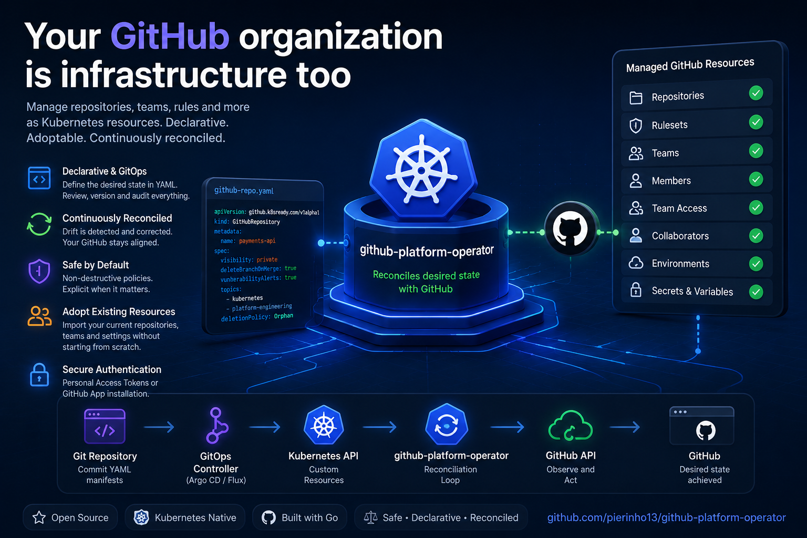The height and width of the screenshot is (538, 807).
Task: Select the github-repo.yaml file title
Action: 244,190
